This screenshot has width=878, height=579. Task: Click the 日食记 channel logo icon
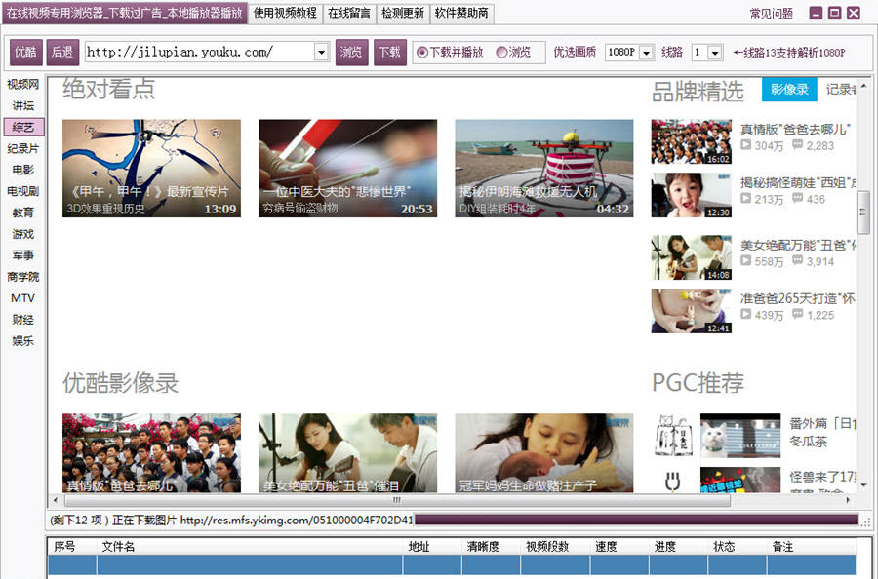click(673, 436)
